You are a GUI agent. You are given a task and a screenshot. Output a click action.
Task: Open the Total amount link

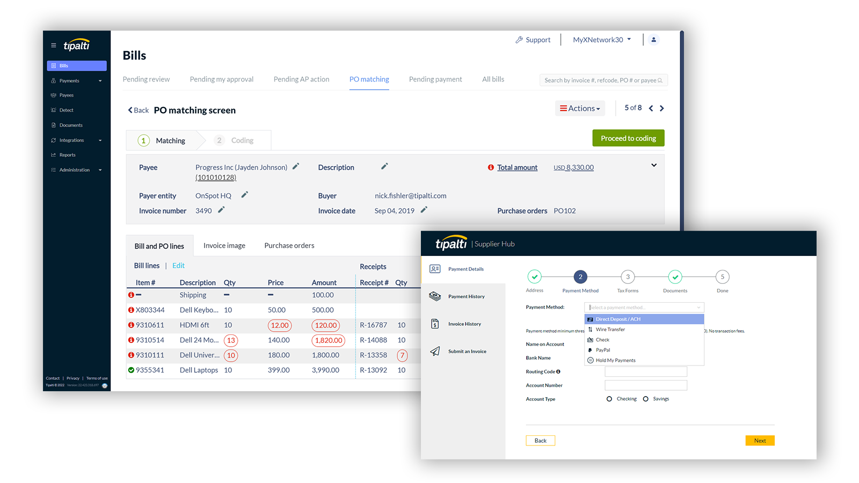tap(517, 167)
